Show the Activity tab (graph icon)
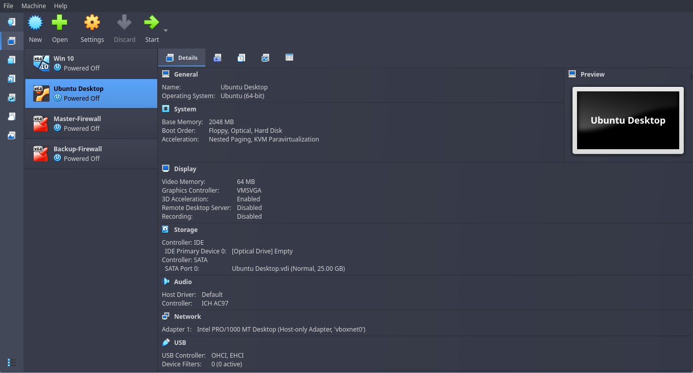Image resolution: width=693 pixels, height=373 pixels. point(265,58)
